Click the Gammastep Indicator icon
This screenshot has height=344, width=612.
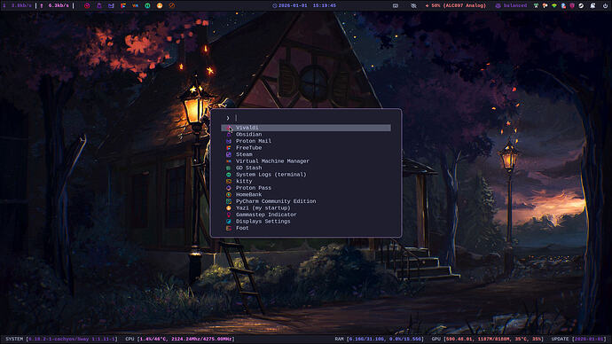pyautogui.click(x=229, y=215)
